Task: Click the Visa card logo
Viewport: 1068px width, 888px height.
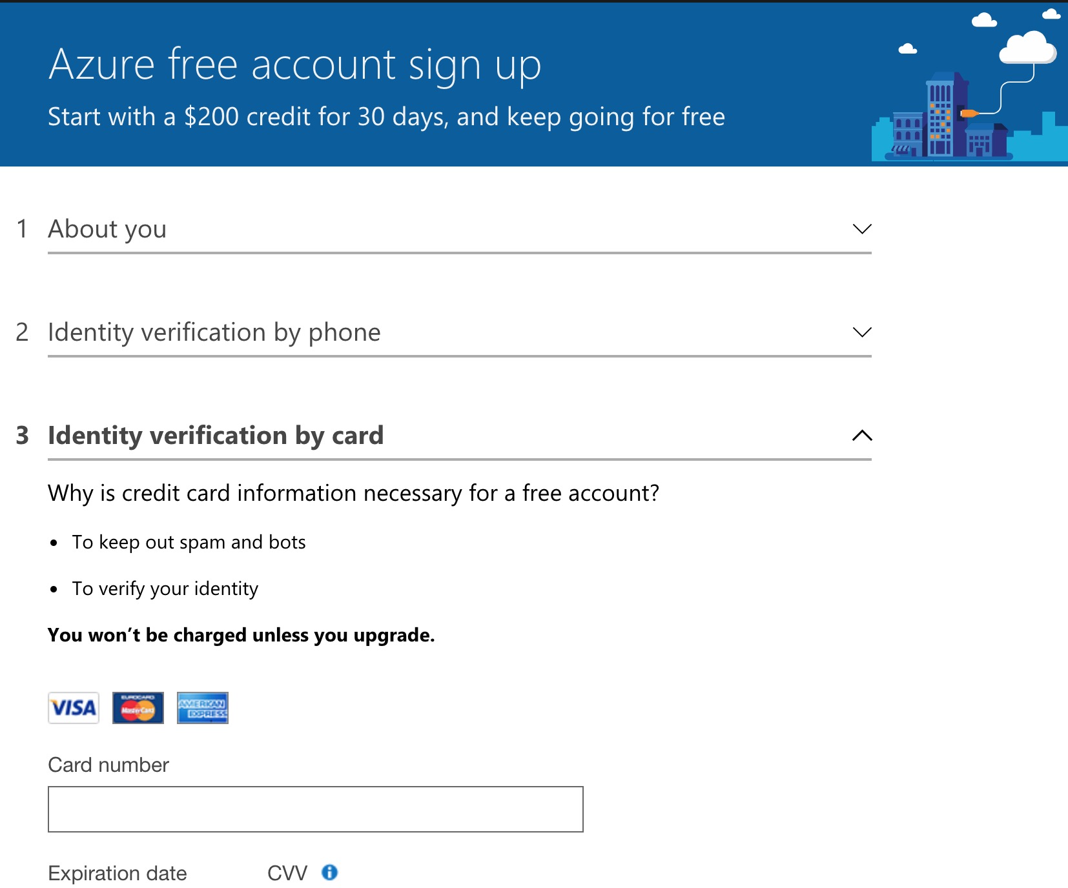Action: (x=74, y=708)
